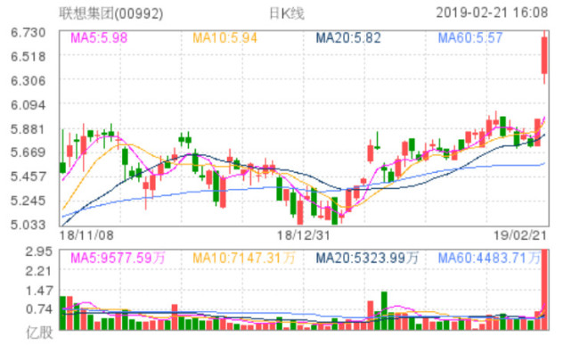This screenshot has width=571, height=345.
Task: Click the tallest red volume bar at far right
Action: pos(544,290)
